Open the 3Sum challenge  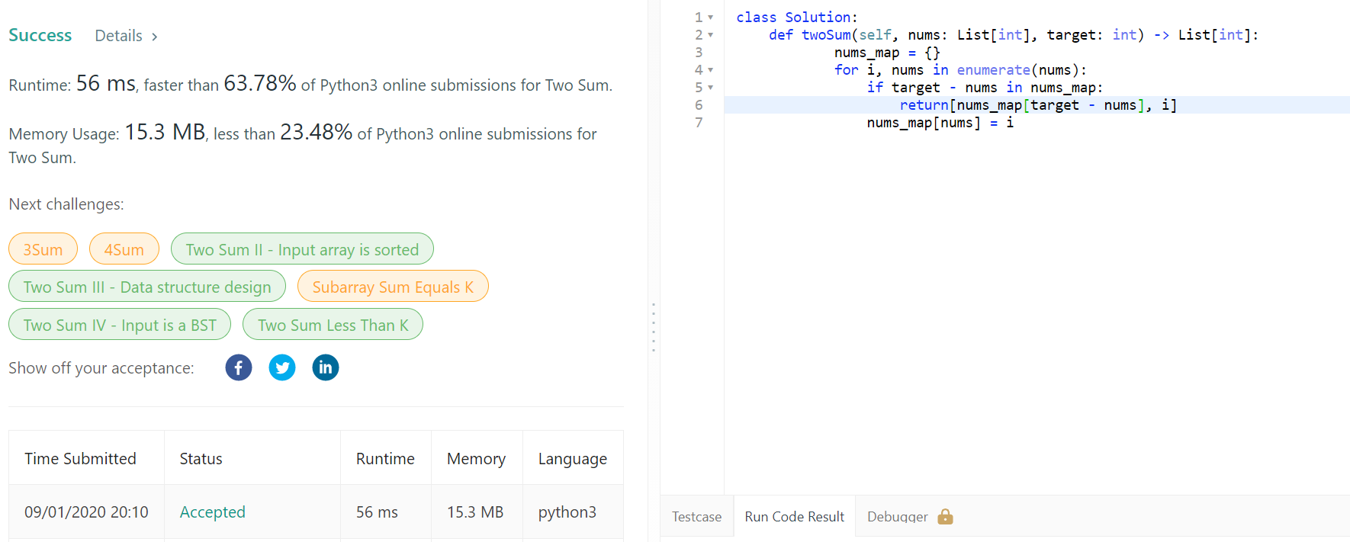tap(43, 249)
